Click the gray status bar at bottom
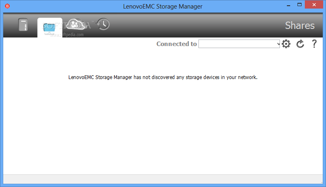This screenshot has width=326, height=187. (163, 179)
